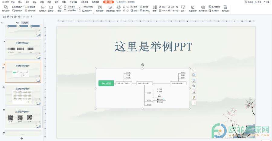Switch to Slides (幻灯片) panel tab
This screenshot has height=141, width=272.
[25, 23]
